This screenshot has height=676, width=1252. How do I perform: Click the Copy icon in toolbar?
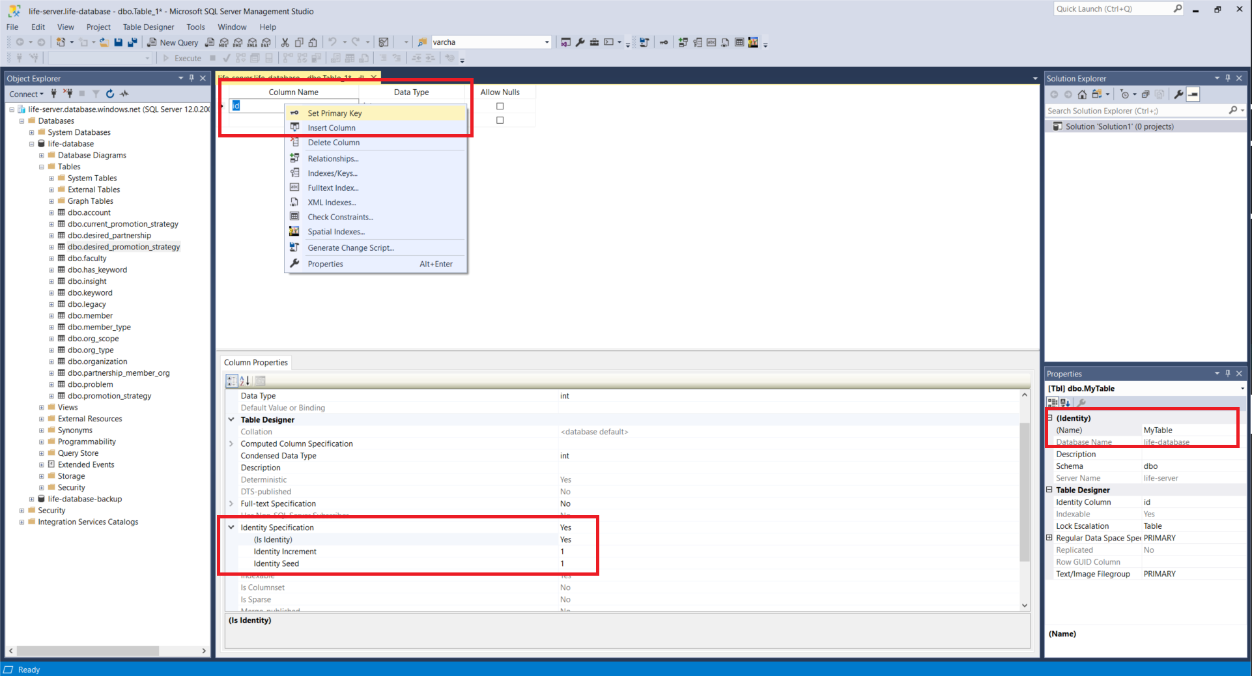point(299,42)
